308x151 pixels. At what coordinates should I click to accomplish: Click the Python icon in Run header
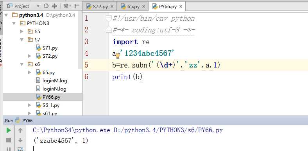(x=18, y=121)
